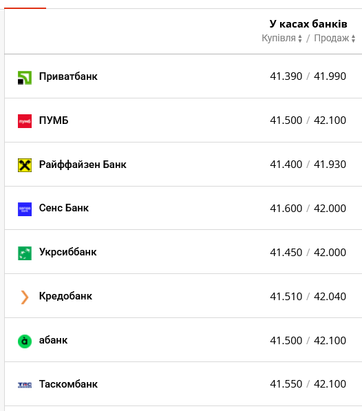Click the Купівля column label
362x411 pixels.
279,39
